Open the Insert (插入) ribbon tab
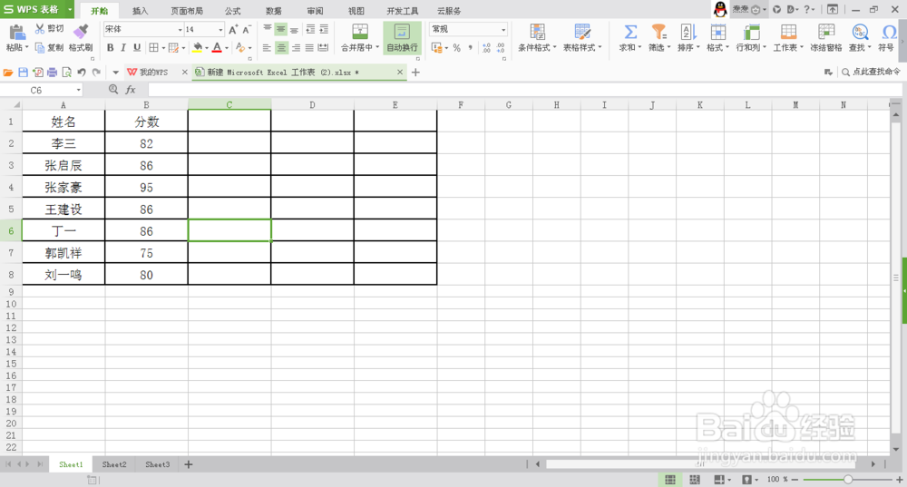This screenshot has height=487, width=907. 140,11
